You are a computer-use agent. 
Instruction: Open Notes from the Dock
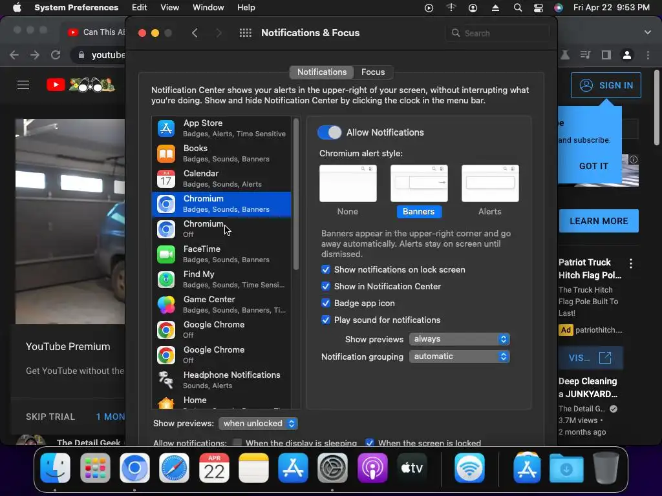click(x=253, y=468)
